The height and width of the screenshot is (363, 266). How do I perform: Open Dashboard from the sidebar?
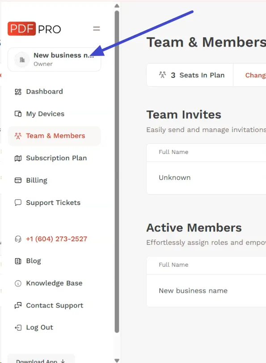[x=44, y=91]
